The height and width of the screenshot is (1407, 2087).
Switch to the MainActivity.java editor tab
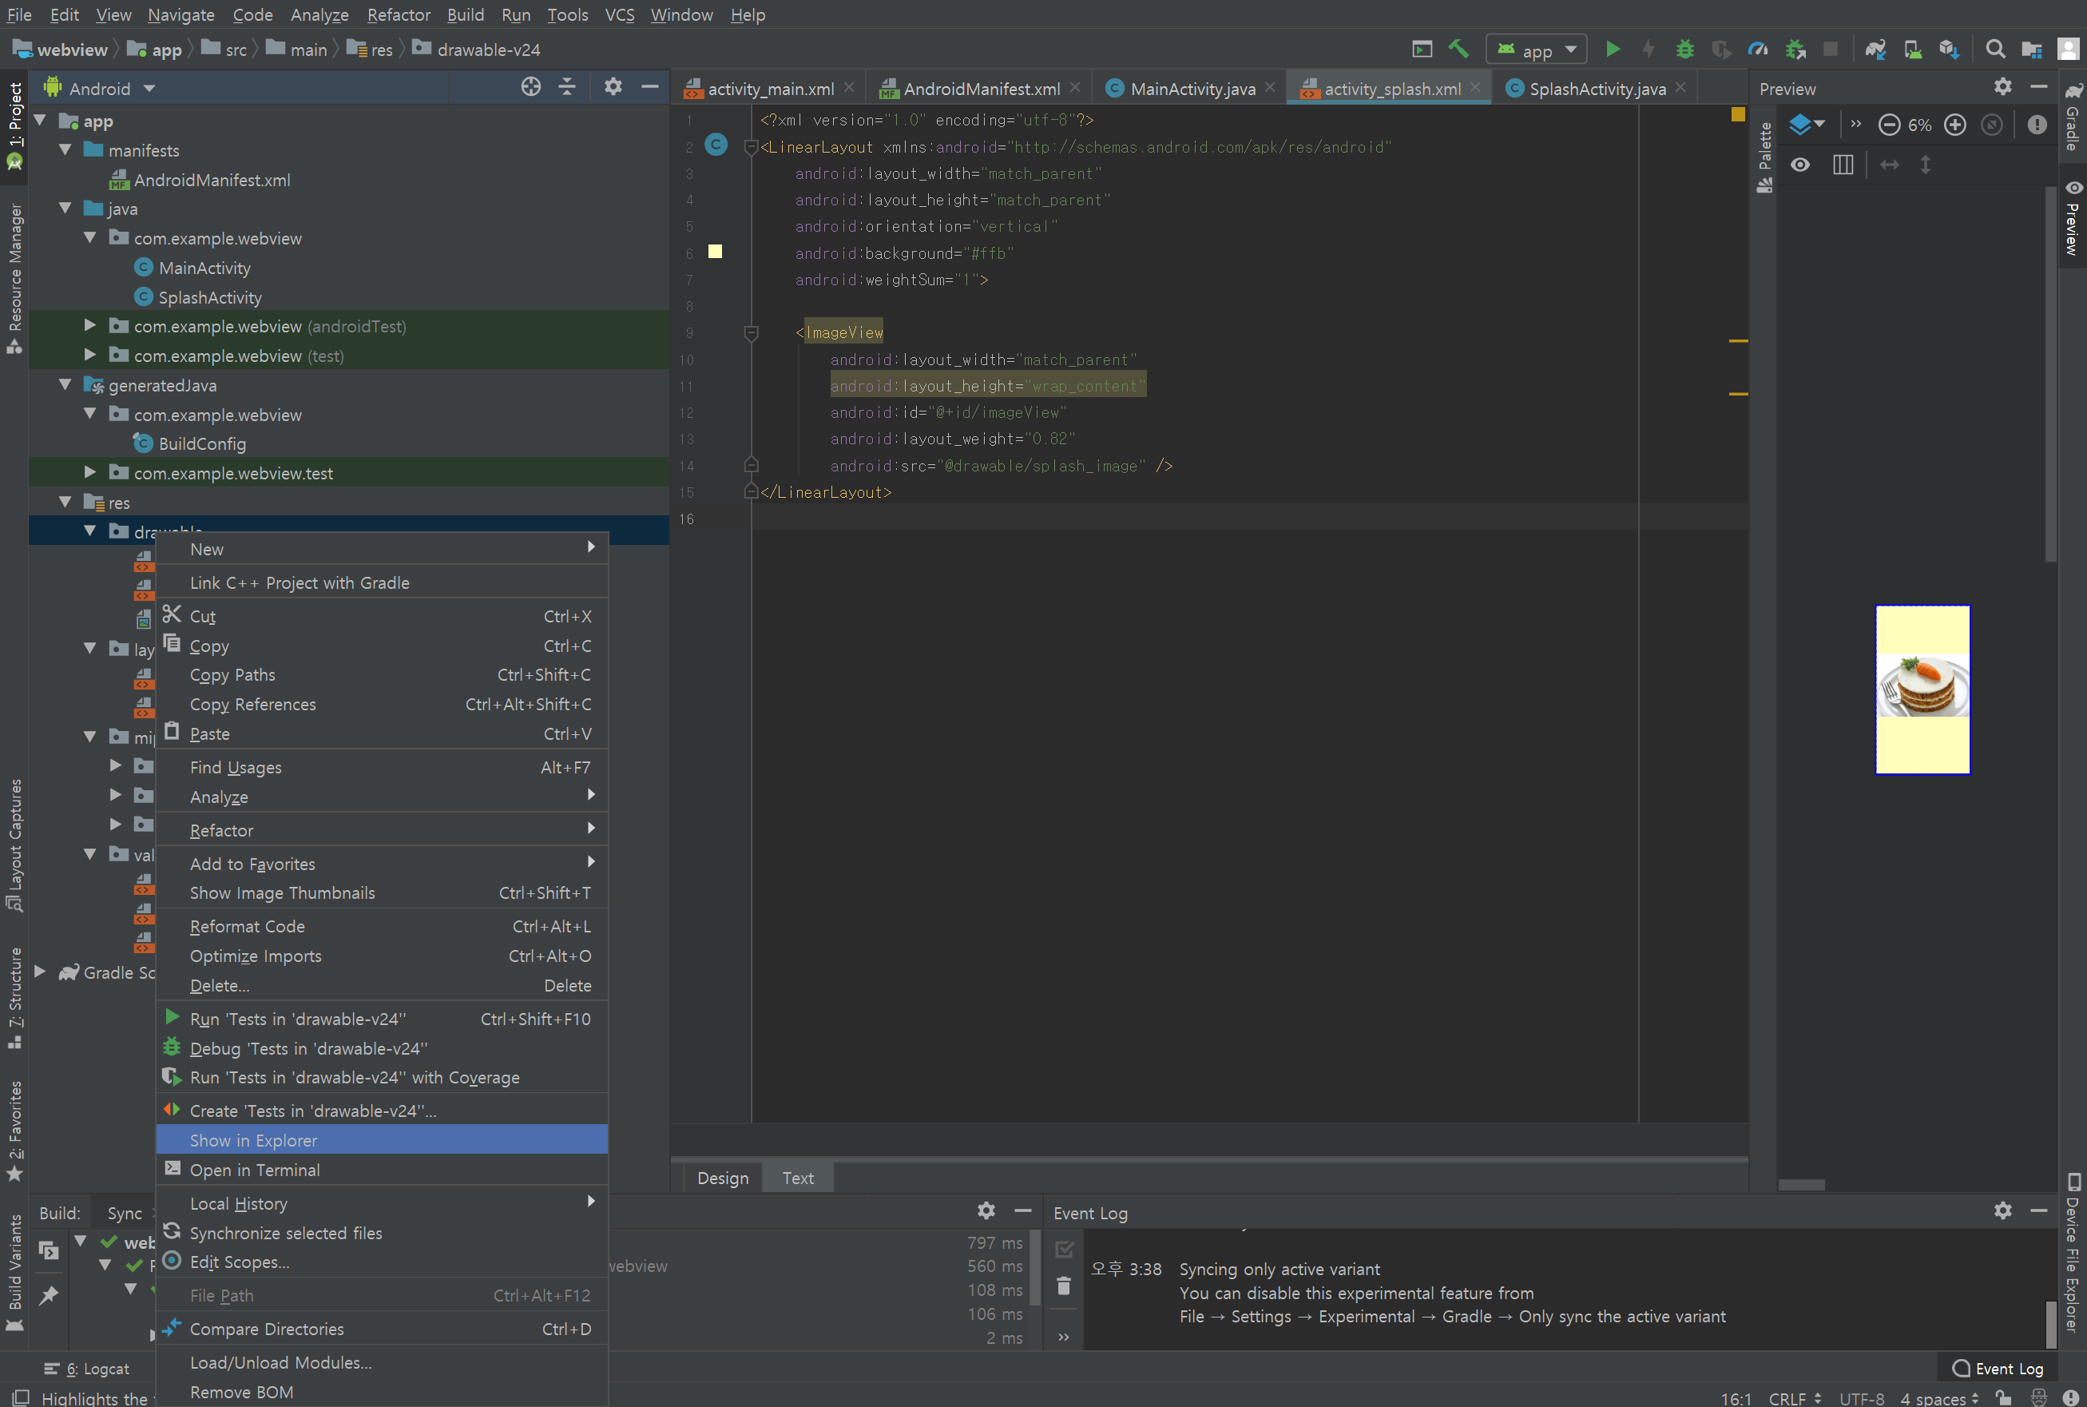[x=1191, y=89]
